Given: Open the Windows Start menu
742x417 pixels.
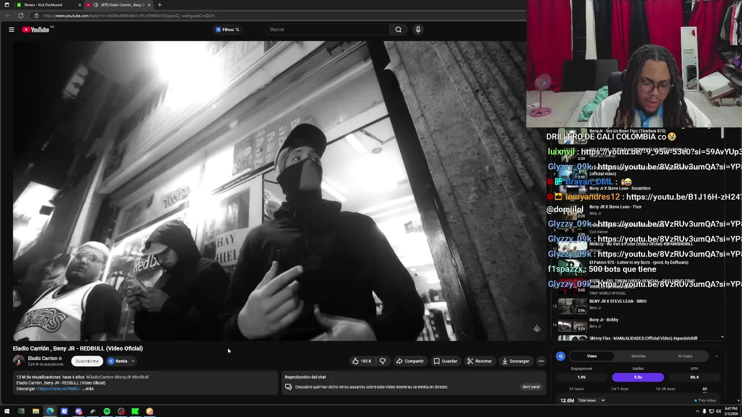Looking at the screenshot, I should [7, 411].
